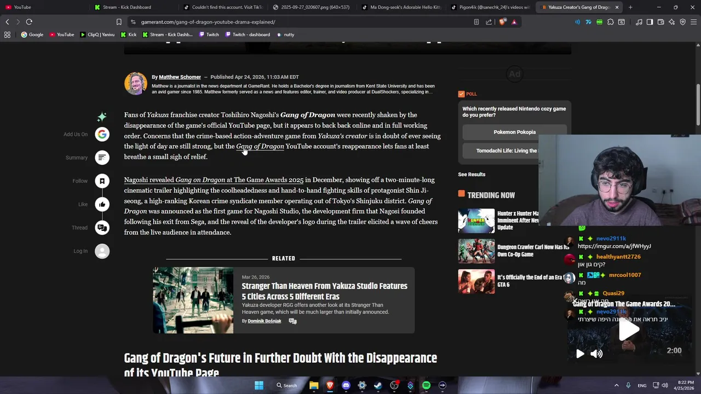The image size is (701, 394).
Task: Open Hunter x Hunter trending thumbnail
Action: (x=476, y=221)
